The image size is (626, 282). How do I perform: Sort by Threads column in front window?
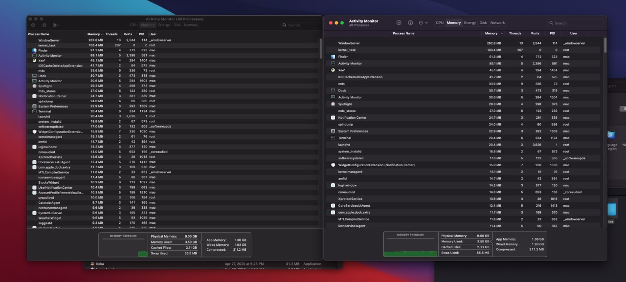pos(515,33)
